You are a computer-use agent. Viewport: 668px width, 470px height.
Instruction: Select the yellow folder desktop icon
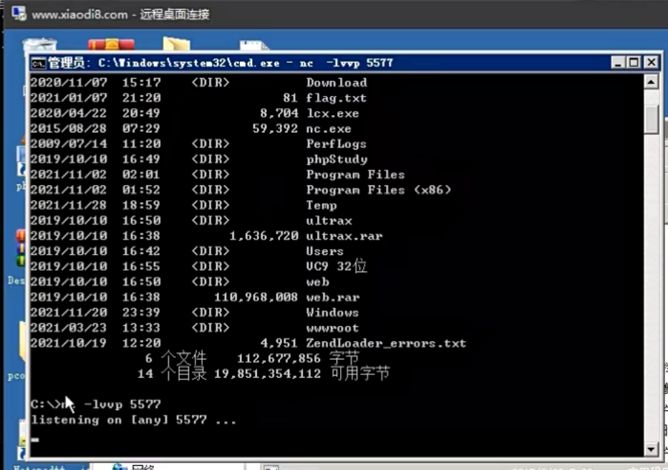(x=176, y=44)
